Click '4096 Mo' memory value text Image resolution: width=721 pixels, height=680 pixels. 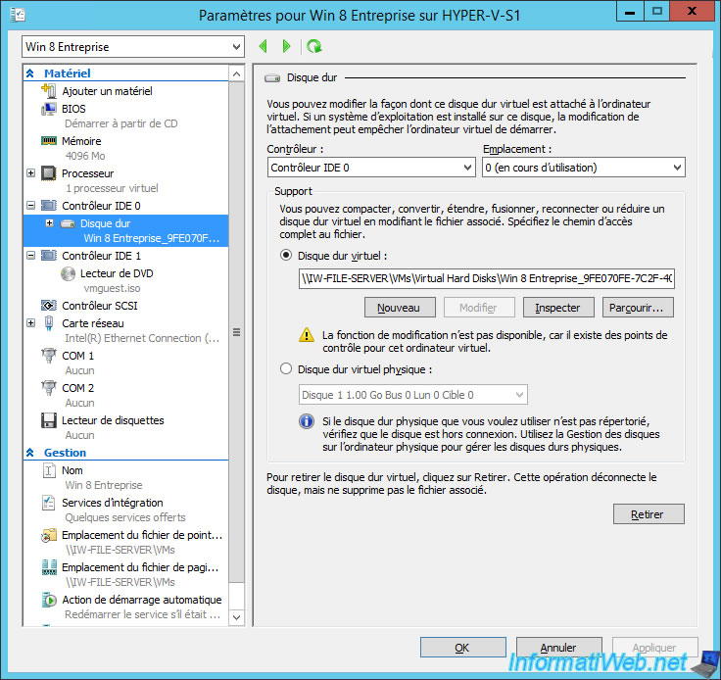coord(85,156)
